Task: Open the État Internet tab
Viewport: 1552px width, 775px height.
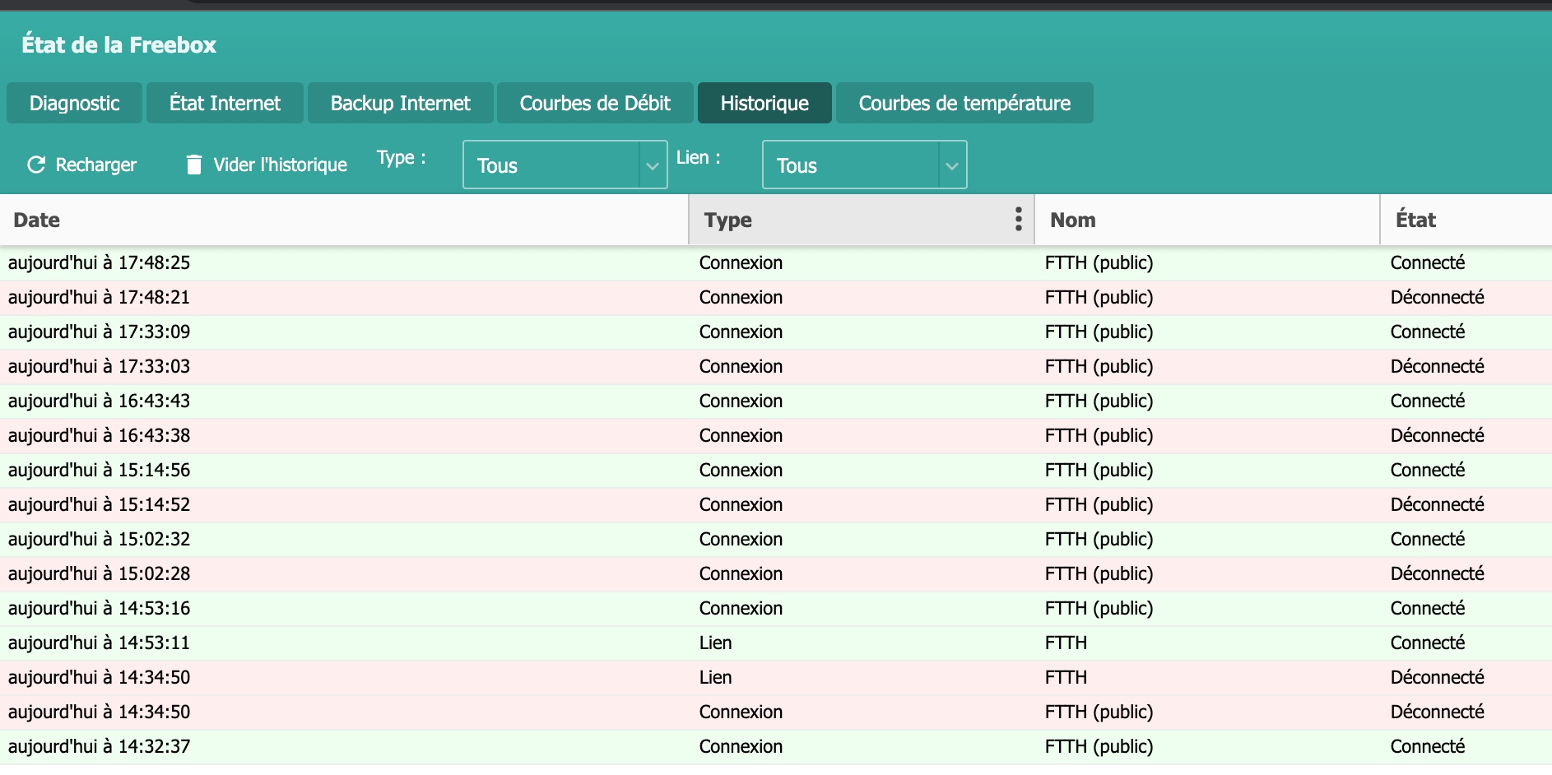Action: [225, 104]
